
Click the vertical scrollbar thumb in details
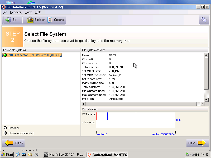pyautogui.click(x=207, y=73)
